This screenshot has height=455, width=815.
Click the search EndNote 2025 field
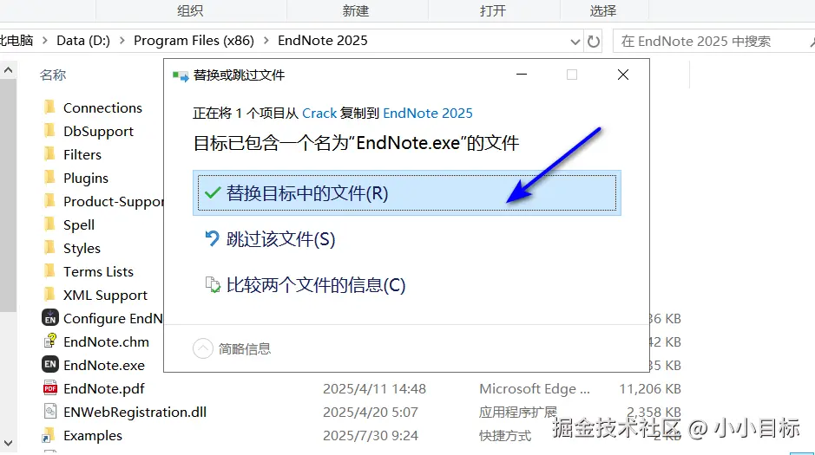[x=714, y=41]
